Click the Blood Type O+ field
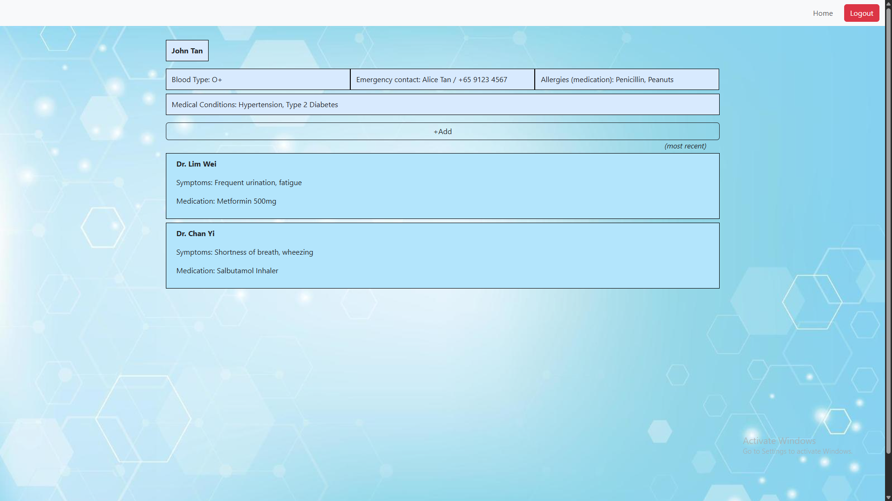The image size is (892, 501). [x=258, y=79]
